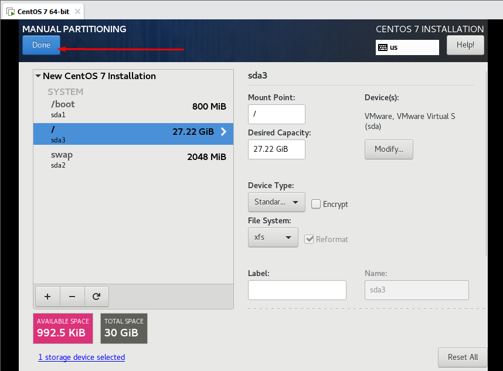The height and width of the screenshot is (371, 503).
Task: Click the TOTAL SPACE 30 GiB box
Action: tap(124, 328)
